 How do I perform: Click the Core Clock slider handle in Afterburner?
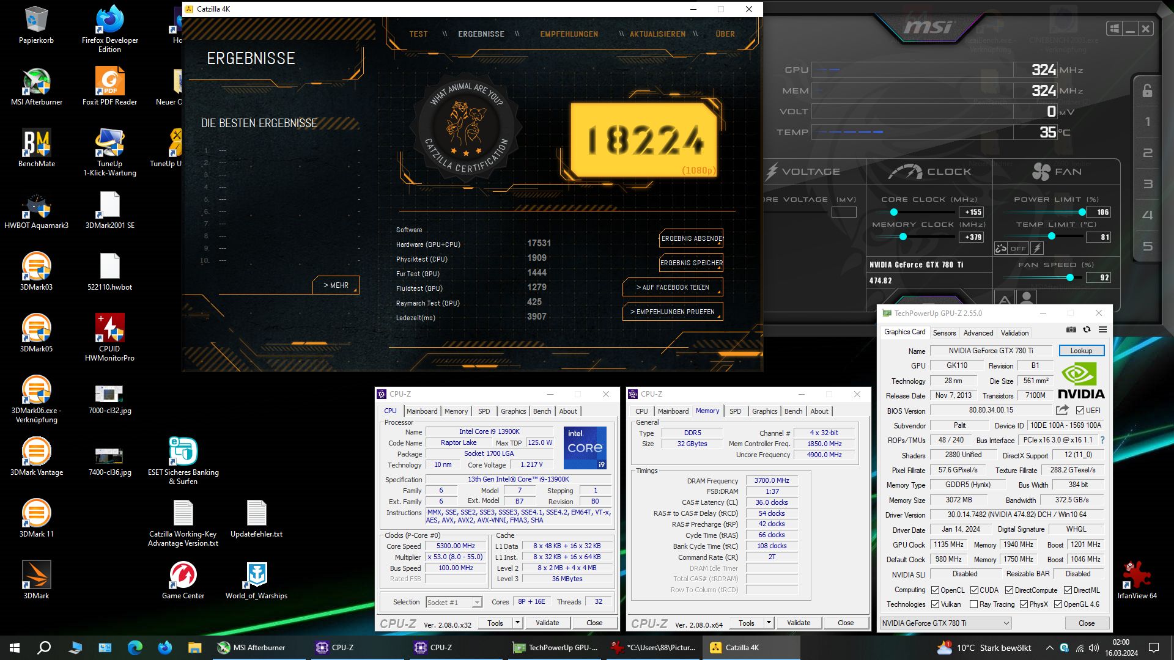pos(894,212)
